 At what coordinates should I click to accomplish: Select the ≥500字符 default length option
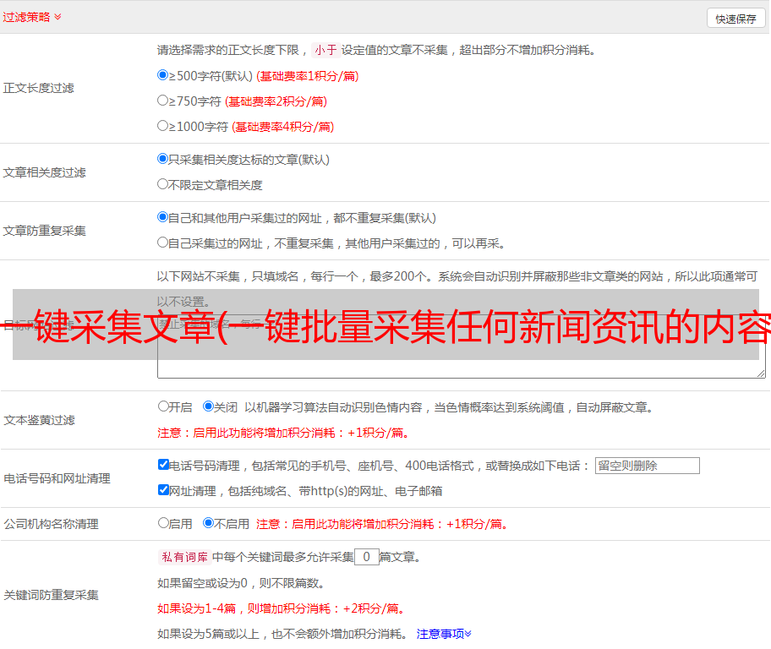click(163, 75)
